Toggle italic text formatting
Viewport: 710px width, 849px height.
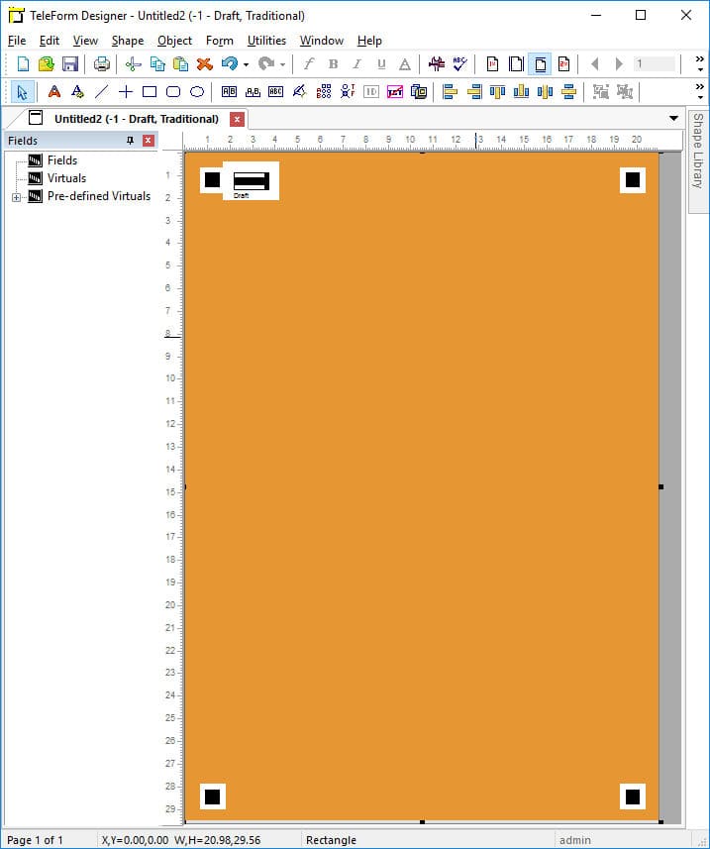pos(357,63)
